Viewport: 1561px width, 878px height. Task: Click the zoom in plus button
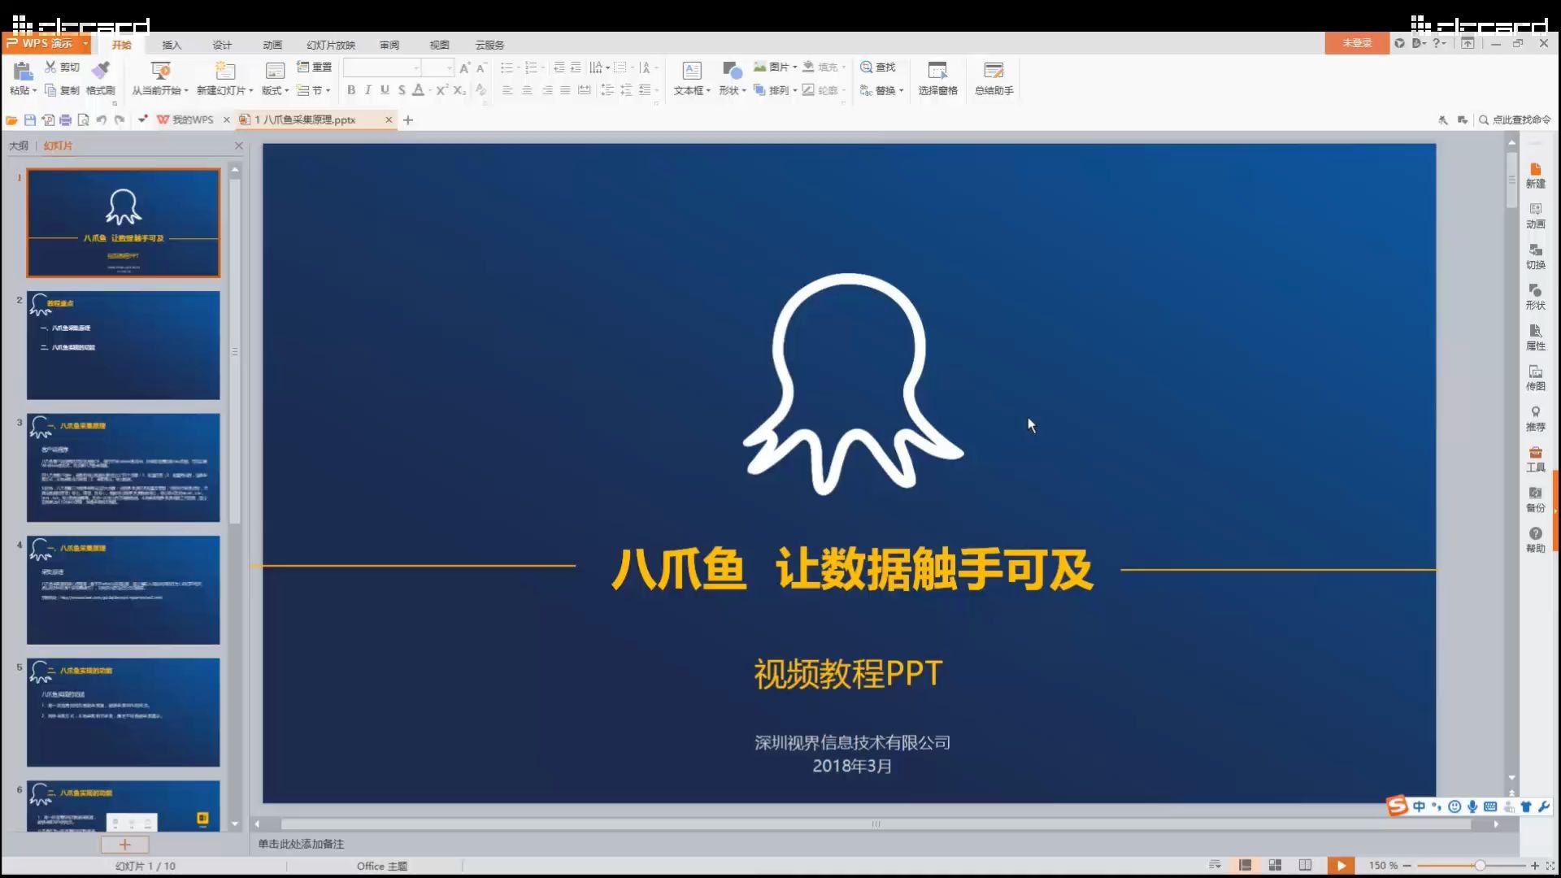1535,865
